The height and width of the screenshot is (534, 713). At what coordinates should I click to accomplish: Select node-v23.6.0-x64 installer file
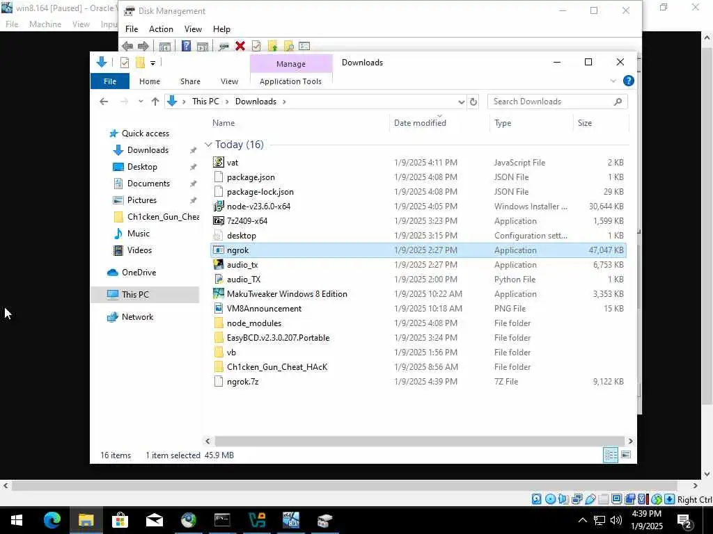pyautogui.click(x=418, y=206)
